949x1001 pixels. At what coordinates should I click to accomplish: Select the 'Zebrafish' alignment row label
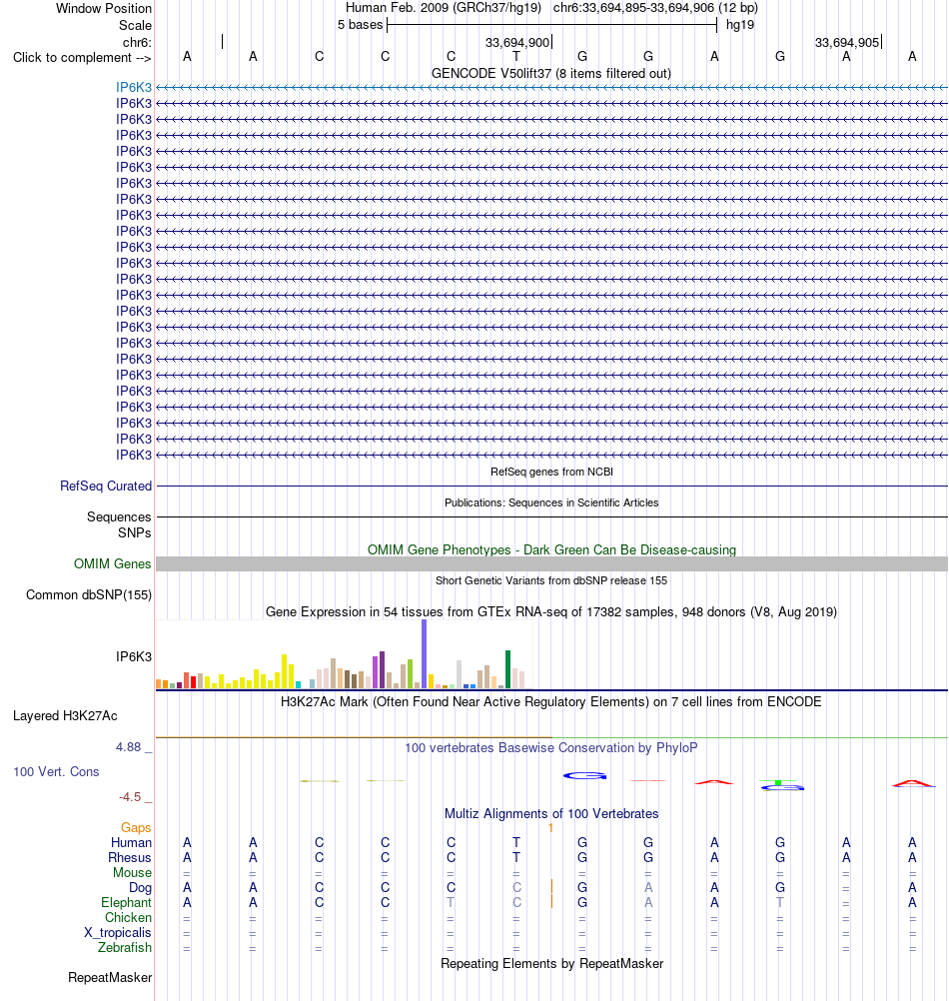125,947
